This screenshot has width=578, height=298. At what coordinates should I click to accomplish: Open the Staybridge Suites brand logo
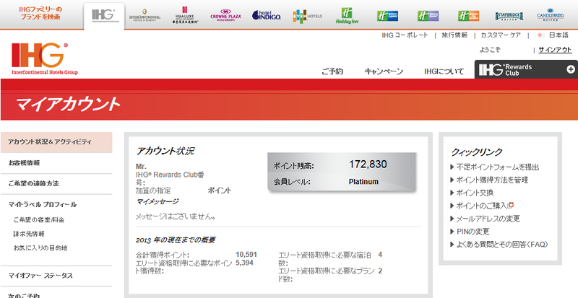point(509,16)
